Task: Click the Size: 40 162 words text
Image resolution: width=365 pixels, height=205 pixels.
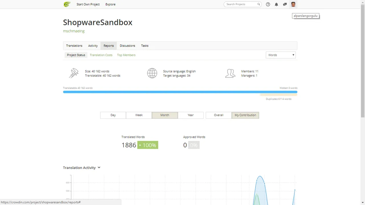Action: pyautogui.click(x=97, y=71)
